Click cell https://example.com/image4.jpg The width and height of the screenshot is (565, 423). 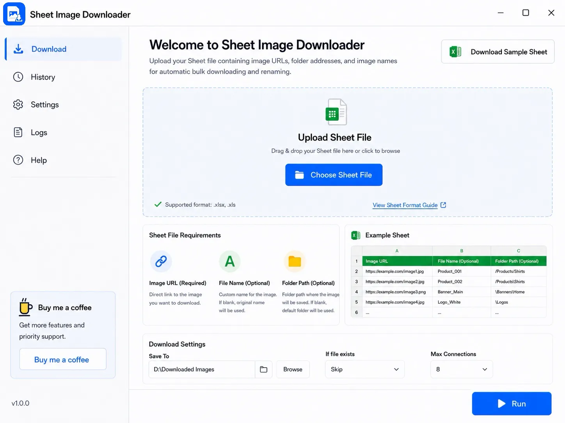coord(397,302)
